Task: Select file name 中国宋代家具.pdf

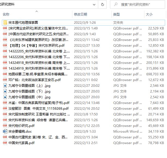Action: point(21,143)
